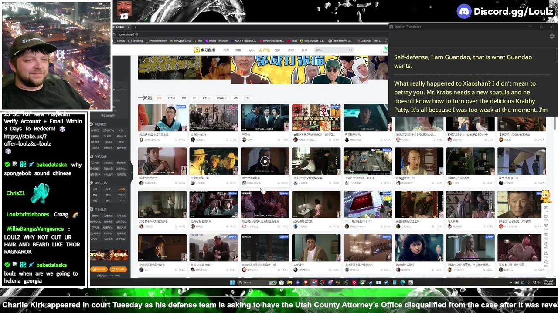Open the Pricing - Streamrun bookmark
Viewport: 558px width, 313px height.
coord(217,41)
